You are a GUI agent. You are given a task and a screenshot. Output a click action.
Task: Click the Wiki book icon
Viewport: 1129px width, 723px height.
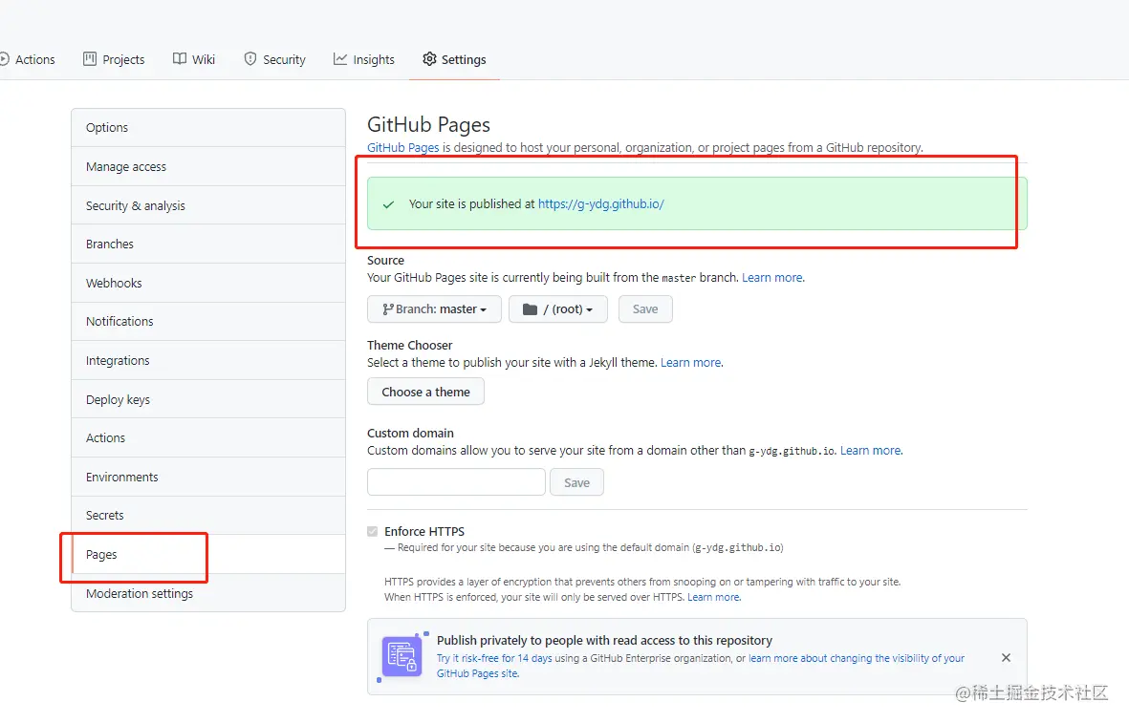(x=180, y=59)
